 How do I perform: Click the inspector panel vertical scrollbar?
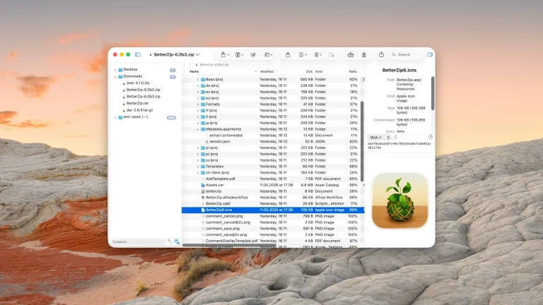433,93
